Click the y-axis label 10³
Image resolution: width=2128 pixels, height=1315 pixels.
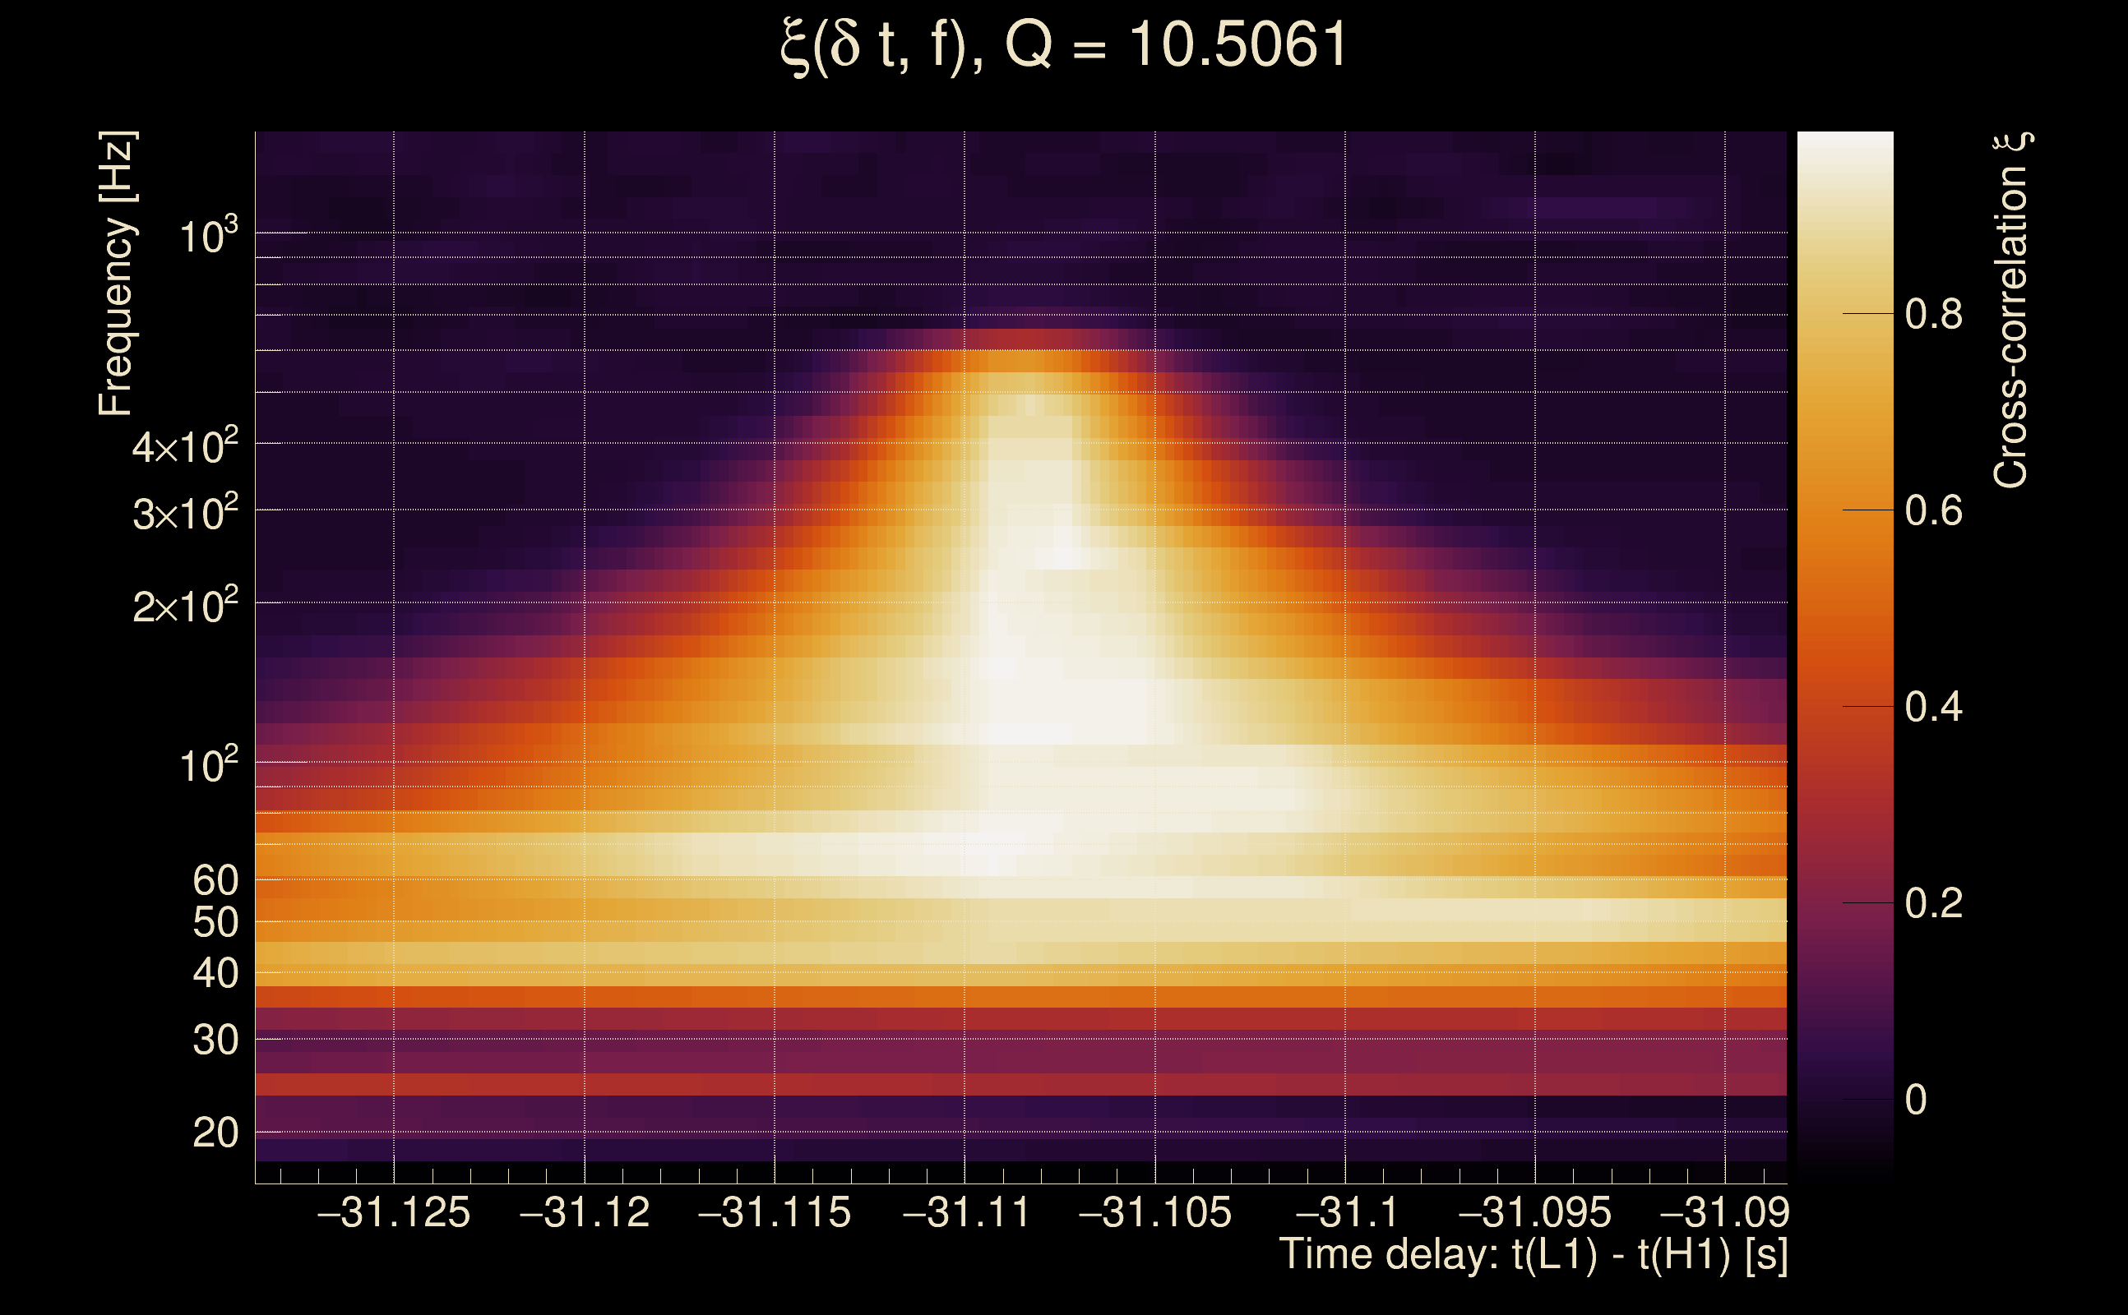point(207,236)
